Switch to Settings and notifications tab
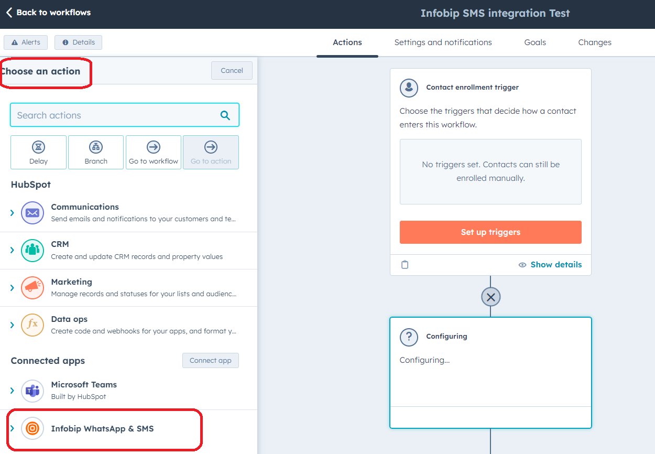The image size is (655, 454). pyautogui.click(x=443, y=42)
